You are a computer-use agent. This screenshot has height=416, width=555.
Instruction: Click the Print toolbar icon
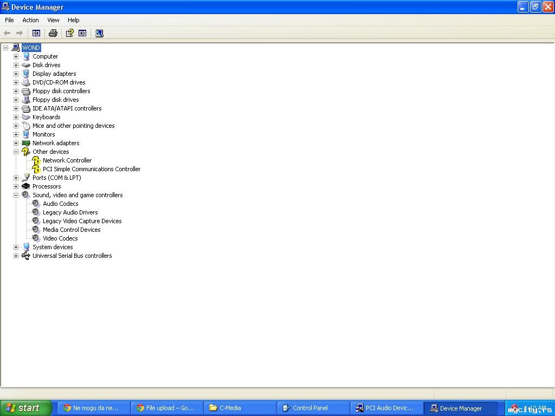click(53, 33)
